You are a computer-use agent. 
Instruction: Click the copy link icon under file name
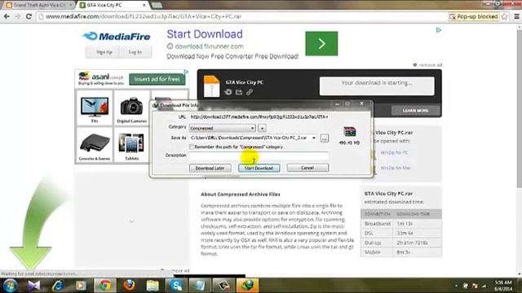(250, 92)
